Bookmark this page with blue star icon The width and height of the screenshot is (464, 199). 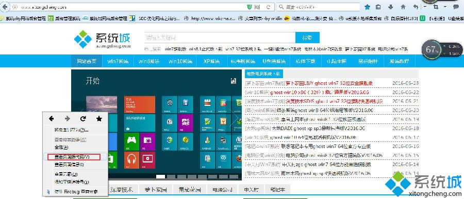(367, 7)
